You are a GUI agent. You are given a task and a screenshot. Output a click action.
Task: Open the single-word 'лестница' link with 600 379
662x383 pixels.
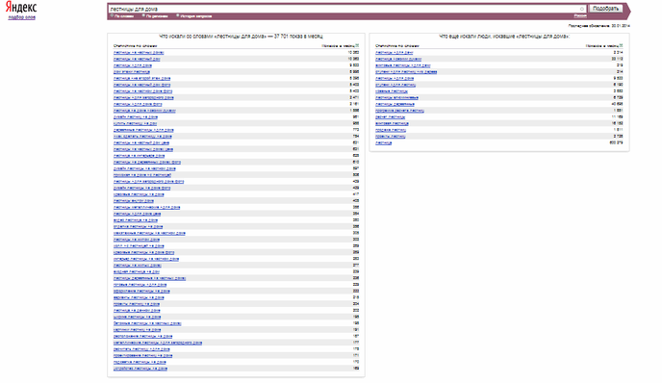384,142
